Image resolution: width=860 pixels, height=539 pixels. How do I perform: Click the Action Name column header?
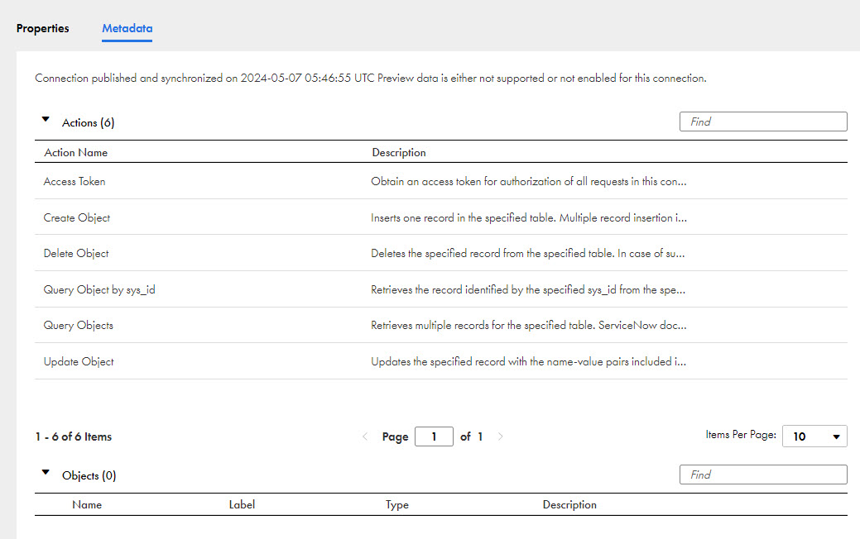tap(75, 153)
